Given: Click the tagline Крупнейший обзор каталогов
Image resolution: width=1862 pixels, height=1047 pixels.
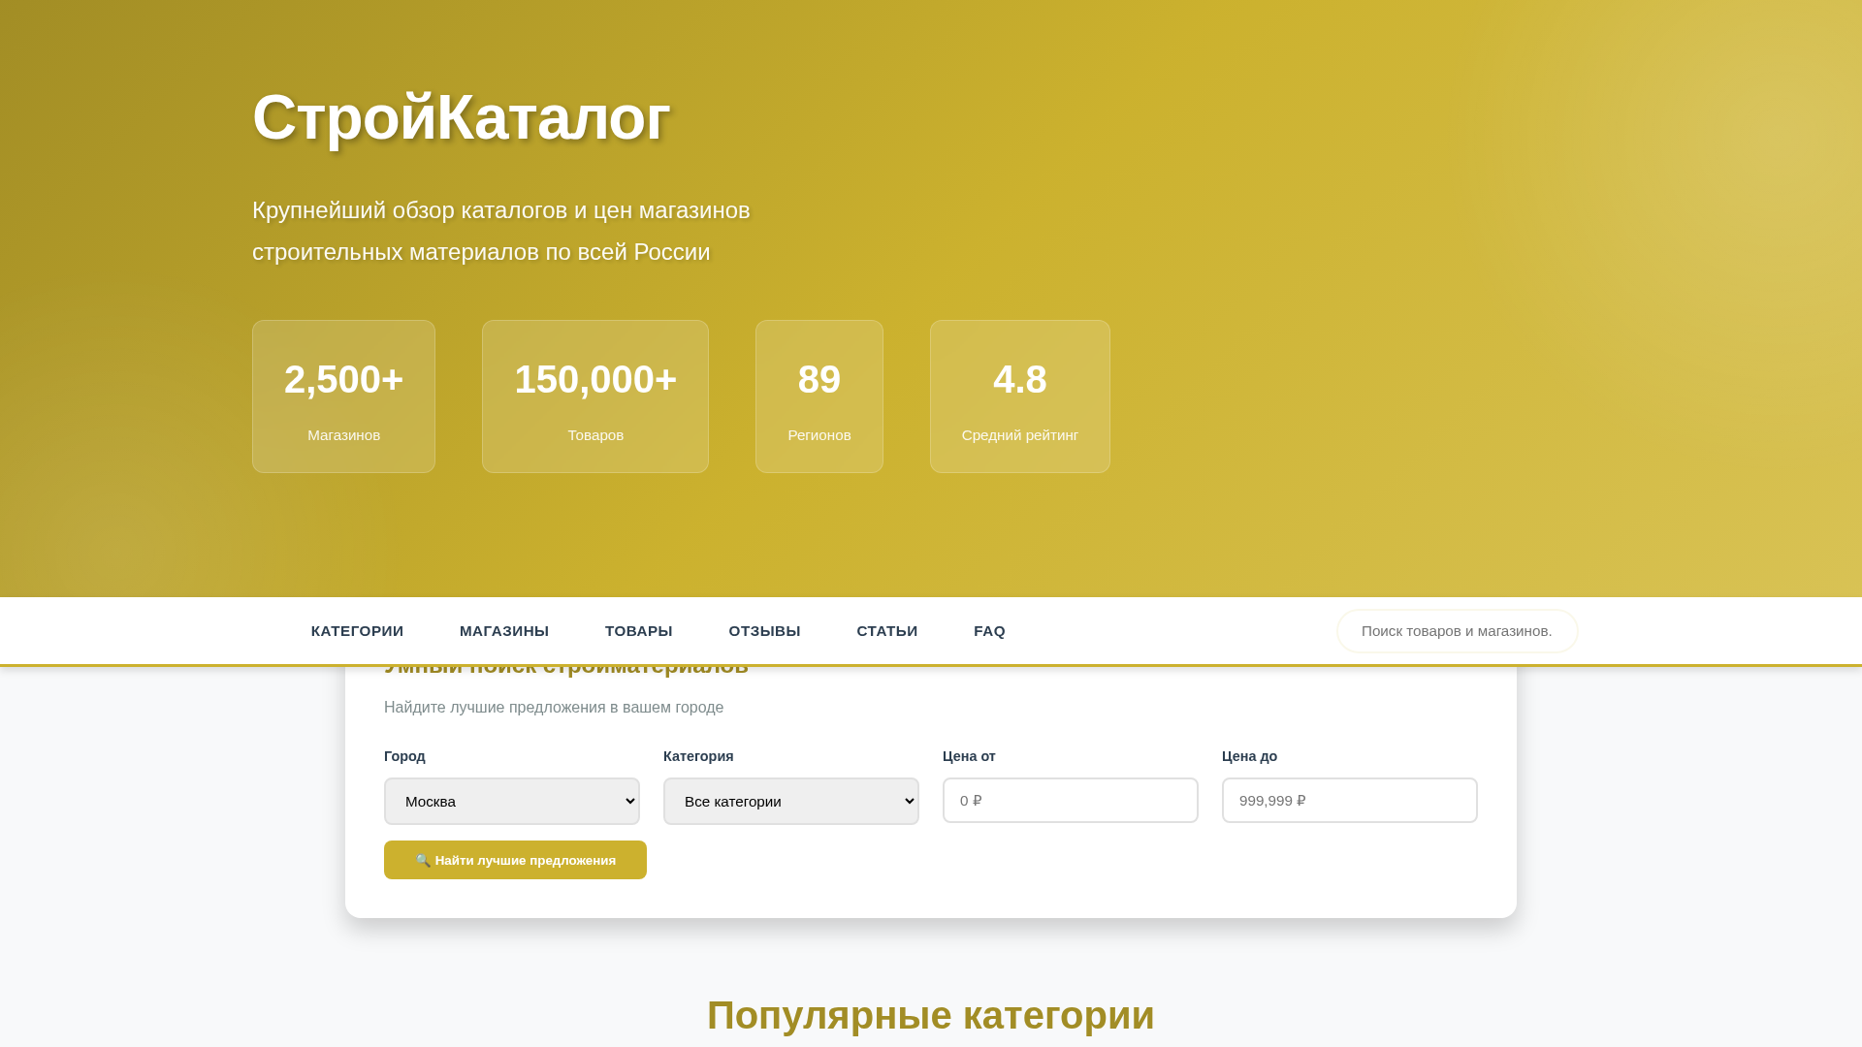Looking at the screenshot, I should click(501, 231).
